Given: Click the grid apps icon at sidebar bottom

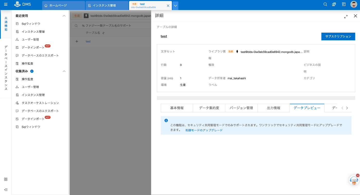Looking at the screenshot, I should (6, 179).
